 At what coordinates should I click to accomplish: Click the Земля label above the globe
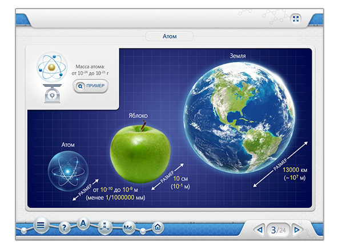pos(238,56)
